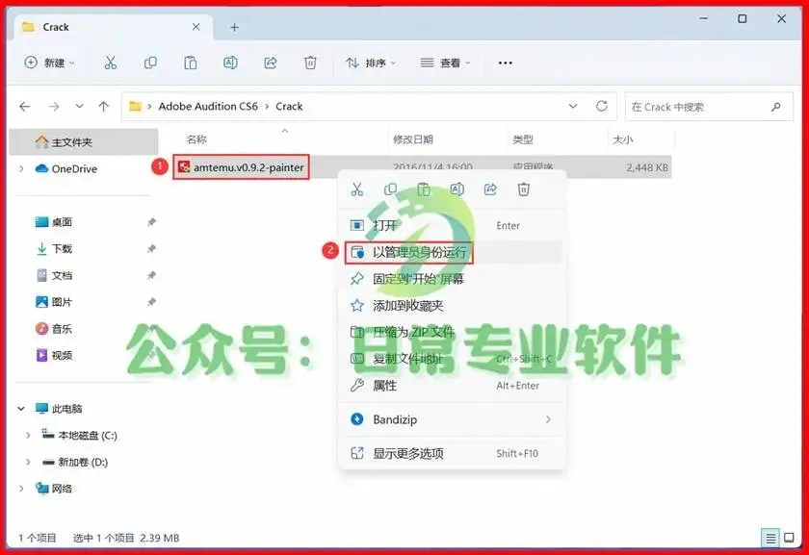Image resolution: width=809 pixels, height=555 pixels.
Task: Open OneDrive in the sidebar
Action: pyautogui.click(x=74, y=168)
